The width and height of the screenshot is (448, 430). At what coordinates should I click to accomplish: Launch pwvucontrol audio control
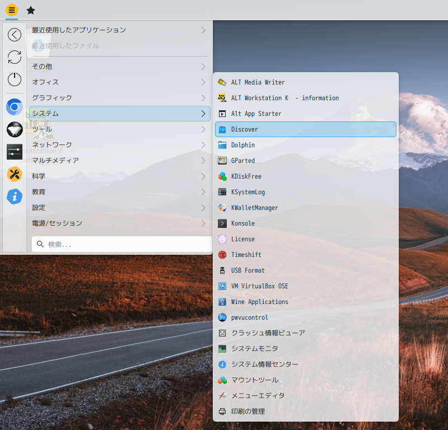click(306, 317)
